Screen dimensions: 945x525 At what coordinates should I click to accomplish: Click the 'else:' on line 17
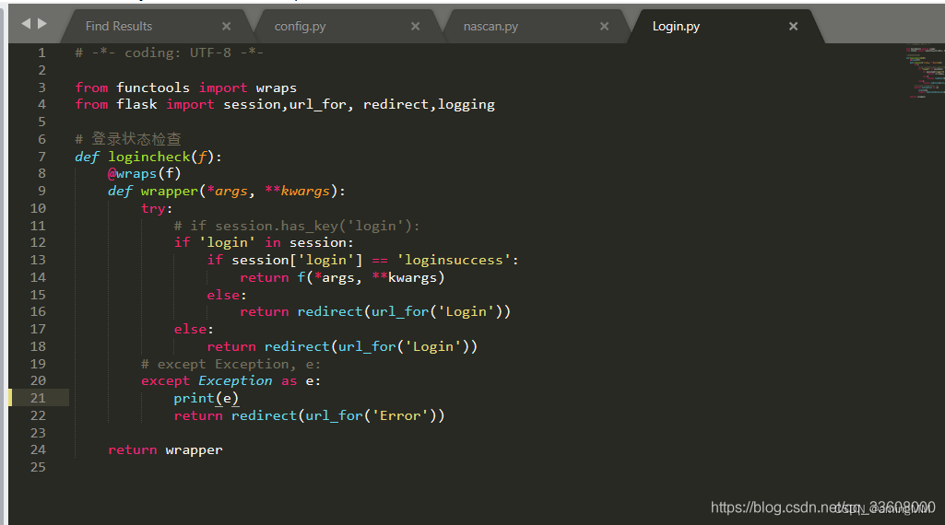coord(194,330)
